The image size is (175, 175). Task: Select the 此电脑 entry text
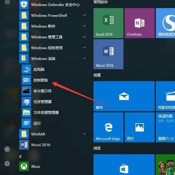39,69
